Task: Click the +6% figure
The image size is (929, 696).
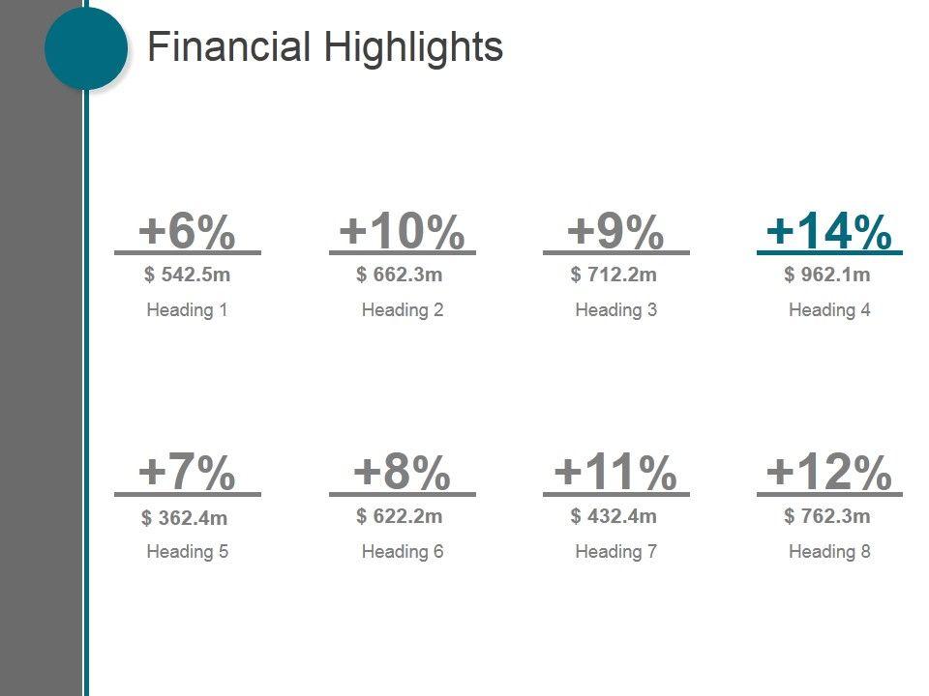Action: tap(187, 232)
